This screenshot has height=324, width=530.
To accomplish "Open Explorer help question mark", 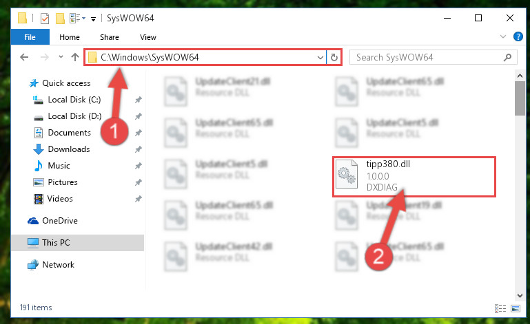I will 518,36.
